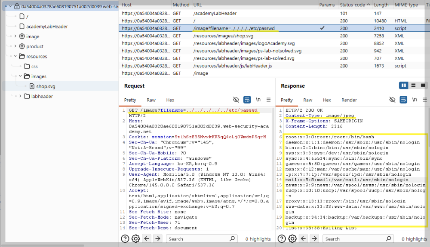Click the Request search input field
Screen dimensions: 430x247
click(202, 239)
